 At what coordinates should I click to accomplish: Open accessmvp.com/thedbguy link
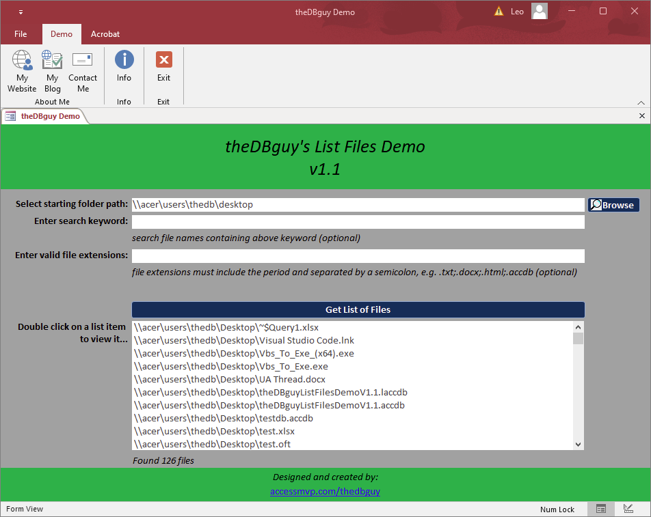tap(325, 491)
